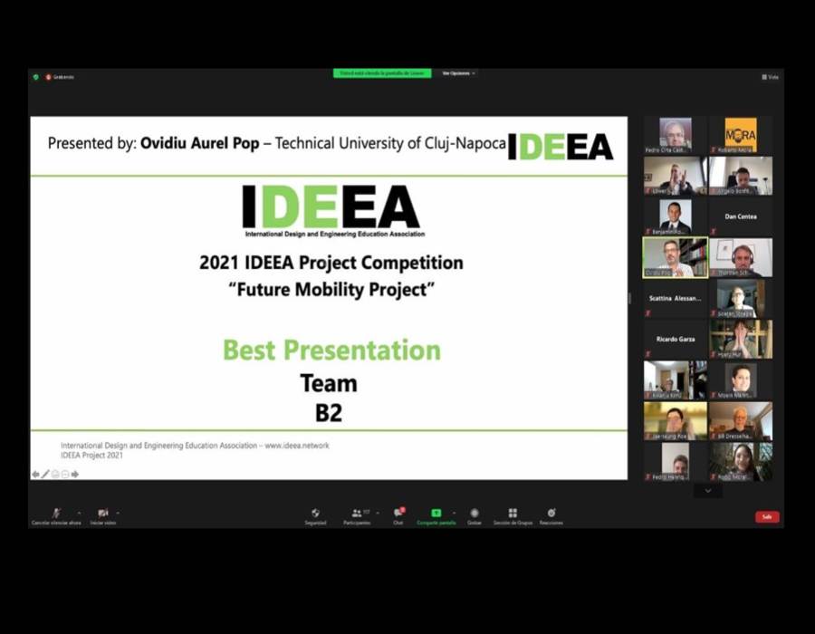The width and height of the screenshot is (815, 634).
Task: Open the video options arrow beside camera
Action: coord(118,513)
